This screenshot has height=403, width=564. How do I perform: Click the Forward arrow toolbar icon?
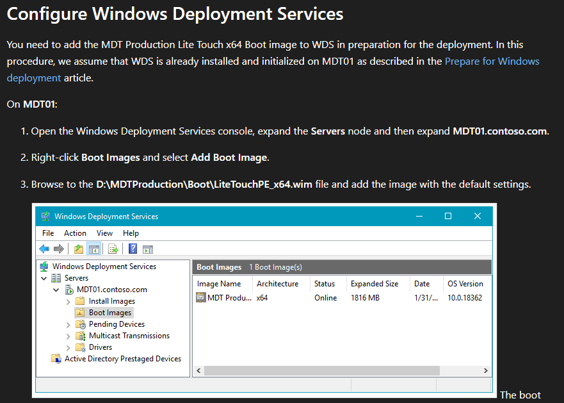[59, 249]
